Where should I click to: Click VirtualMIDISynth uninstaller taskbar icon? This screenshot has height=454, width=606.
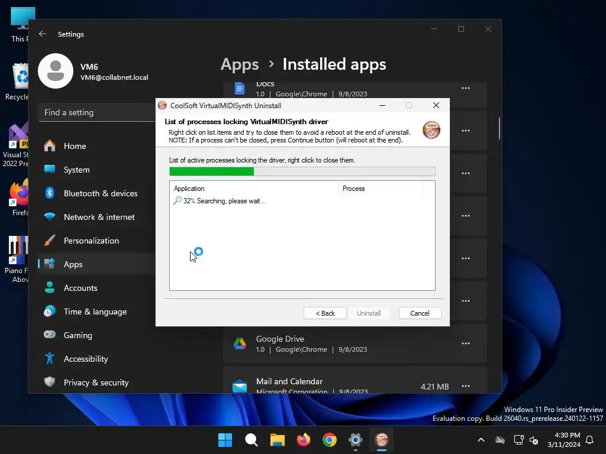[x=382, y=440]
